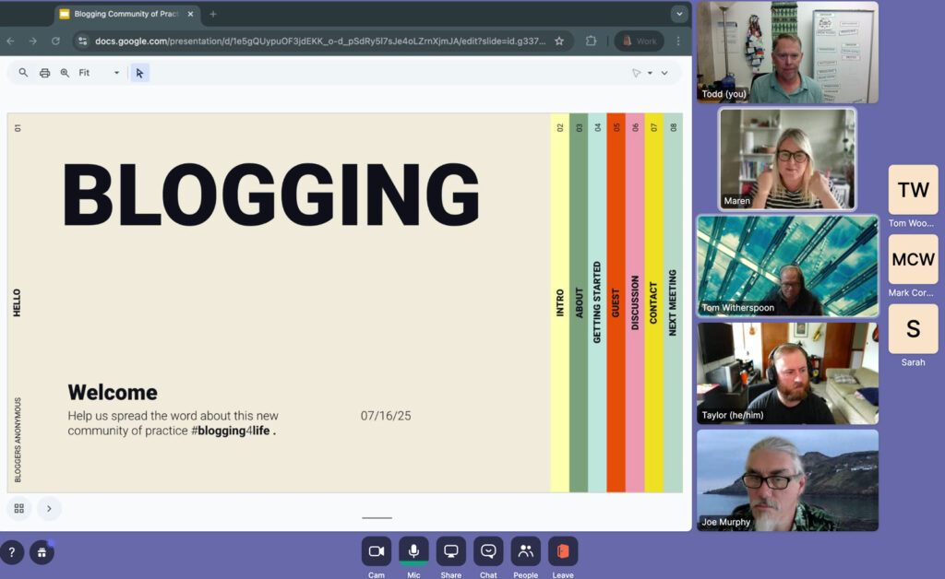Click the Share screen icon
Viewport: 945px width, 579px height.
click(x=450, y=551)
